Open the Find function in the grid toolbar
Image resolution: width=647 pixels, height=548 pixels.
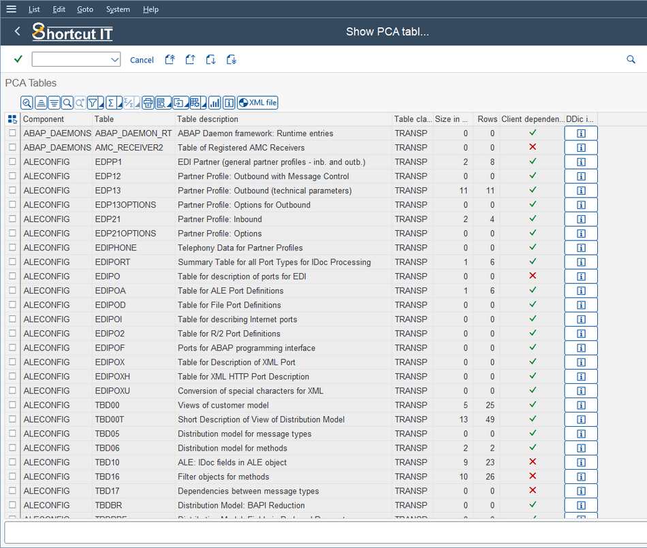67,102
